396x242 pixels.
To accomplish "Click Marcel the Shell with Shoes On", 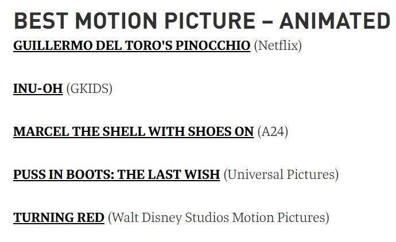I will point(133,132).
